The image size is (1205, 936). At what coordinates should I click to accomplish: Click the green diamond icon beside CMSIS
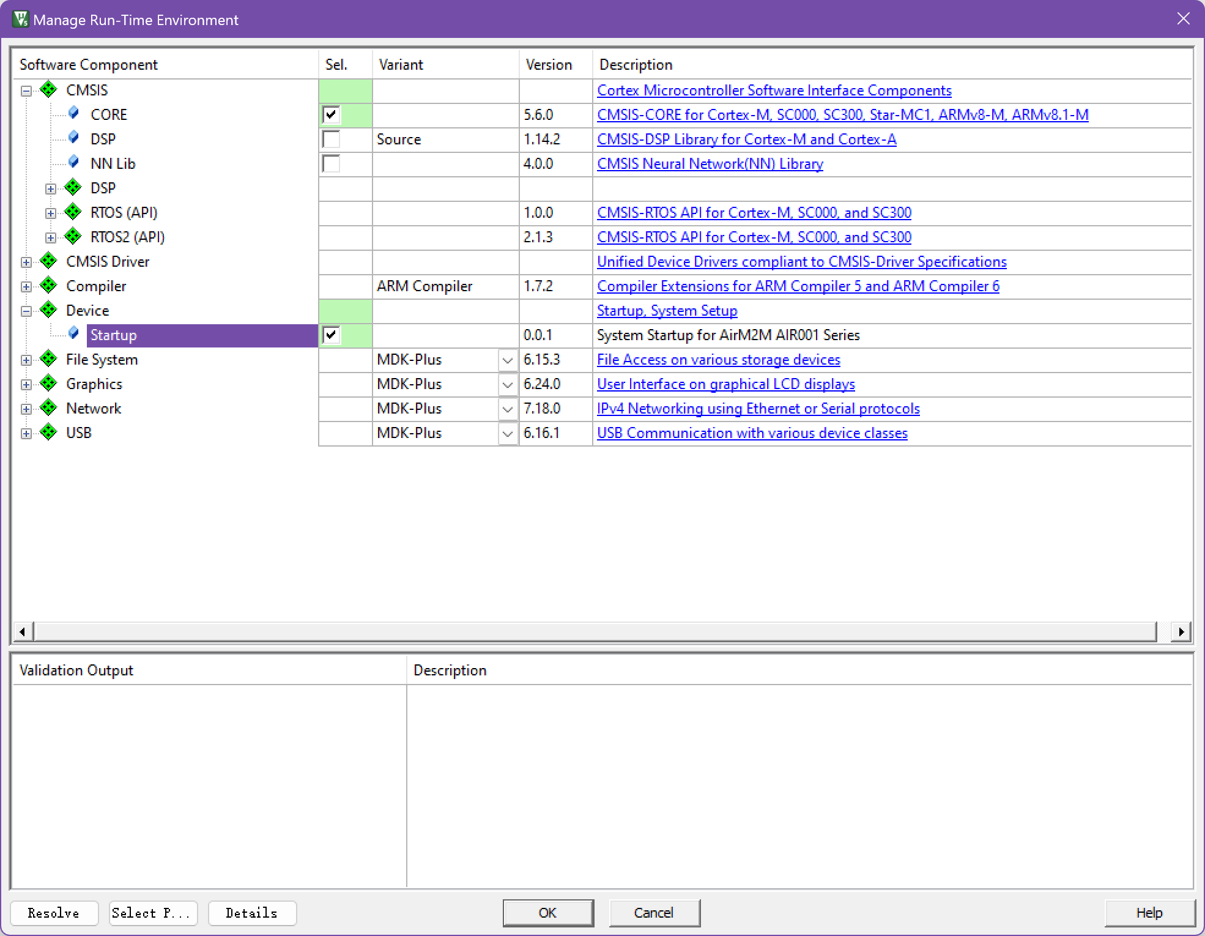(x=48, y=89)
